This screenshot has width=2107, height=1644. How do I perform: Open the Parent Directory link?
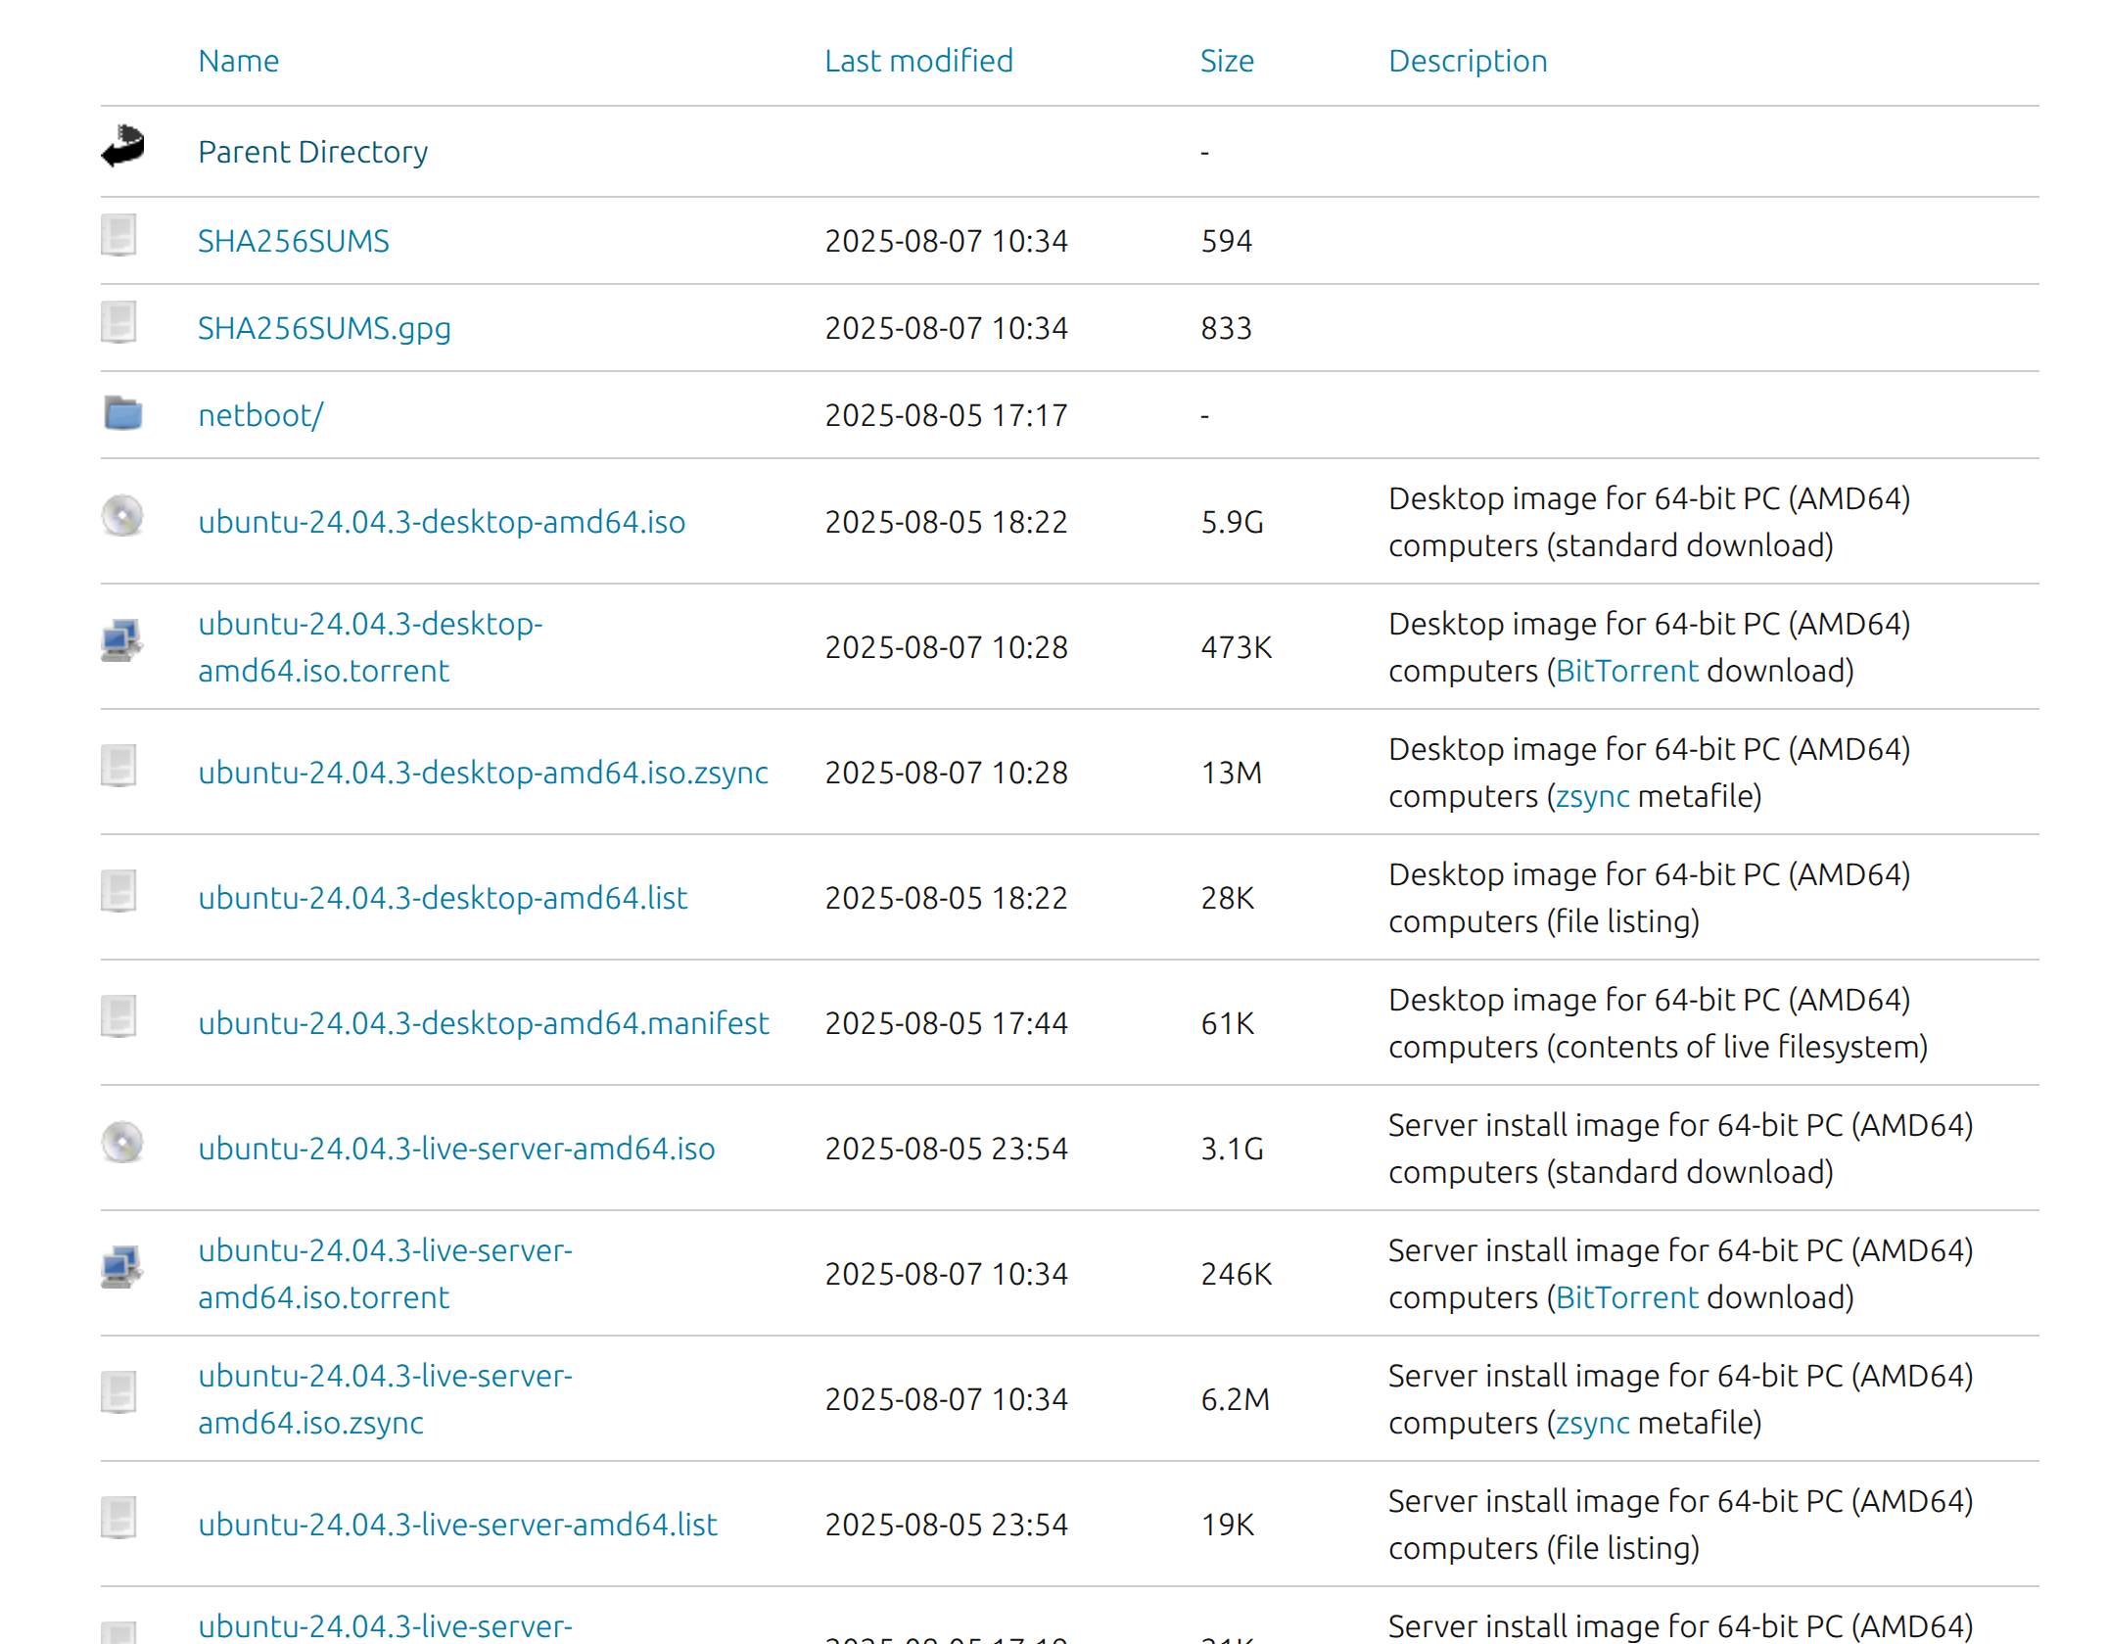(312, 153)
